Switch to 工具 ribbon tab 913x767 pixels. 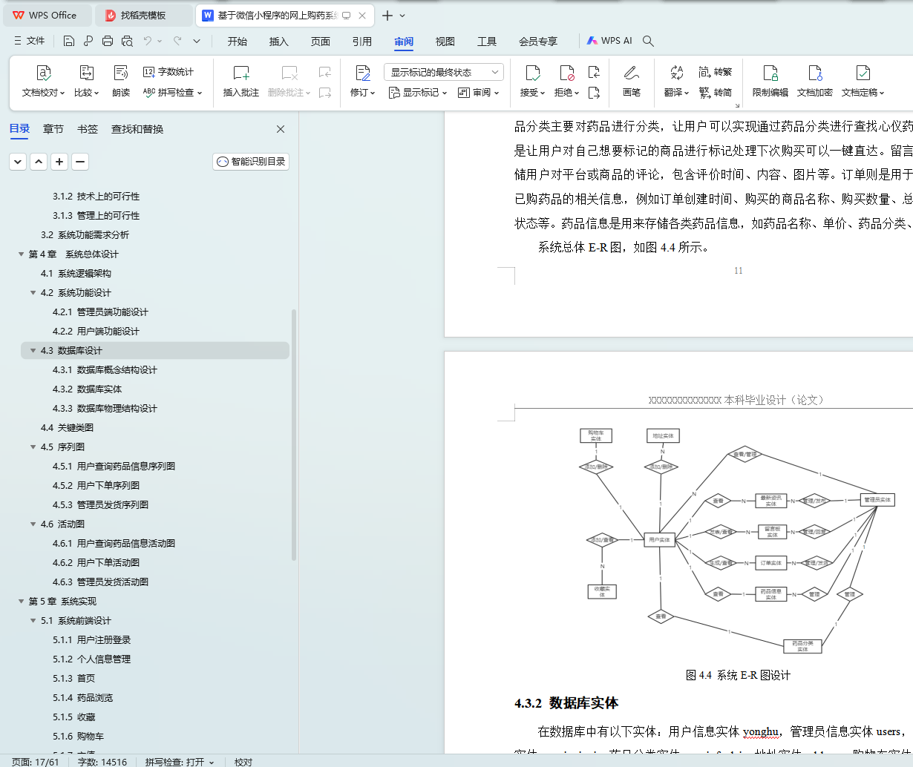tap(487, 42)
